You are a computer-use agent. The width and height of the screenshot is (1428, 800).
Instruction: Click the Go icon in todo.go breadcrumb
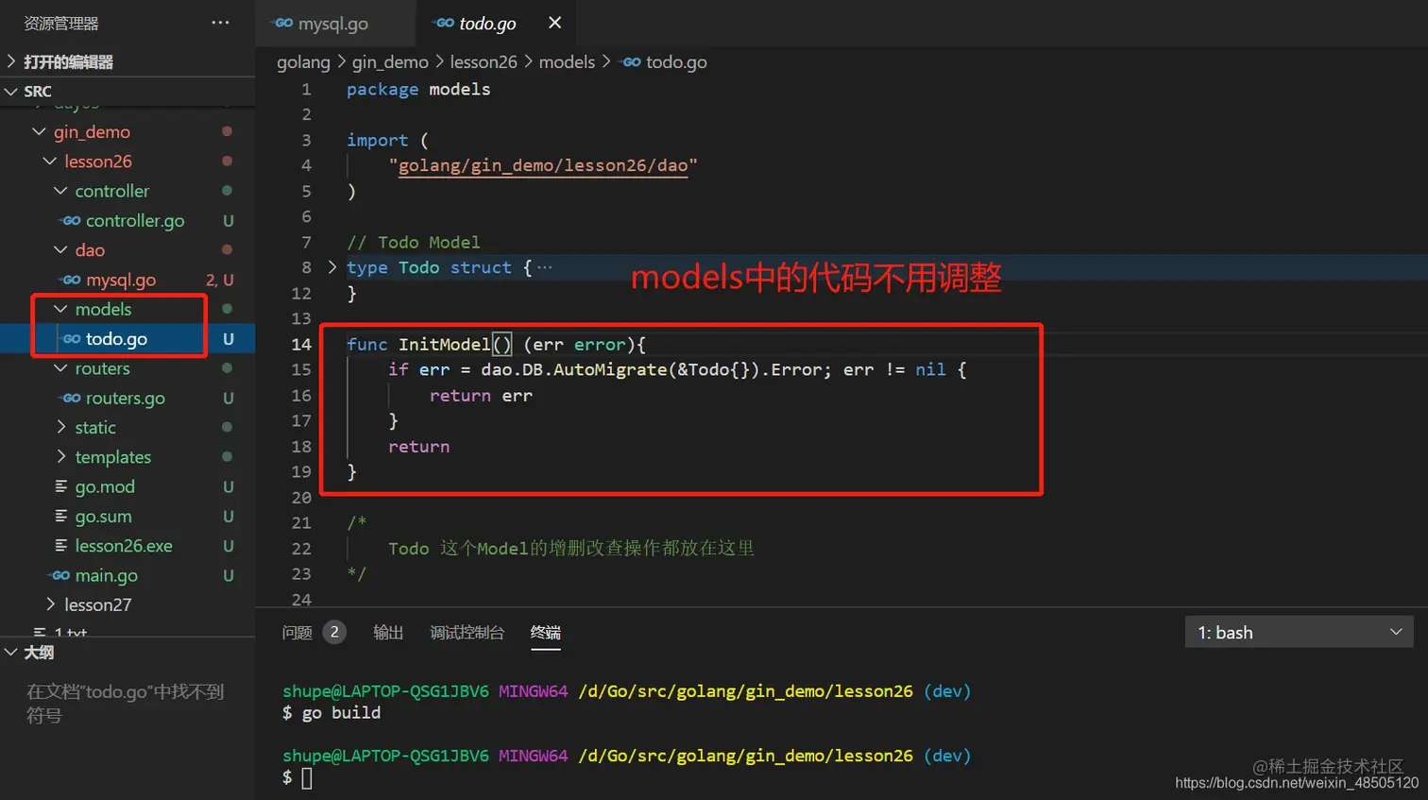click(632, 62)
